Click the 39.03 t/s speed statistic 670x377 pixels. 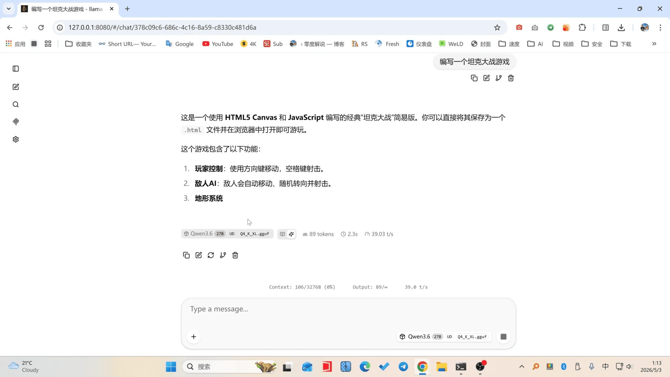pyautogui.click(x=379, y=234)
